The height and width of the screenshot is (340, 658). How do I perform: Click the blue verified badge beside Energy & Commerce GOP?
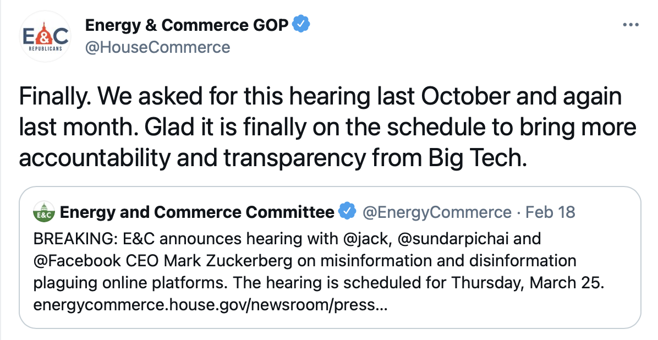coord(300,24)
